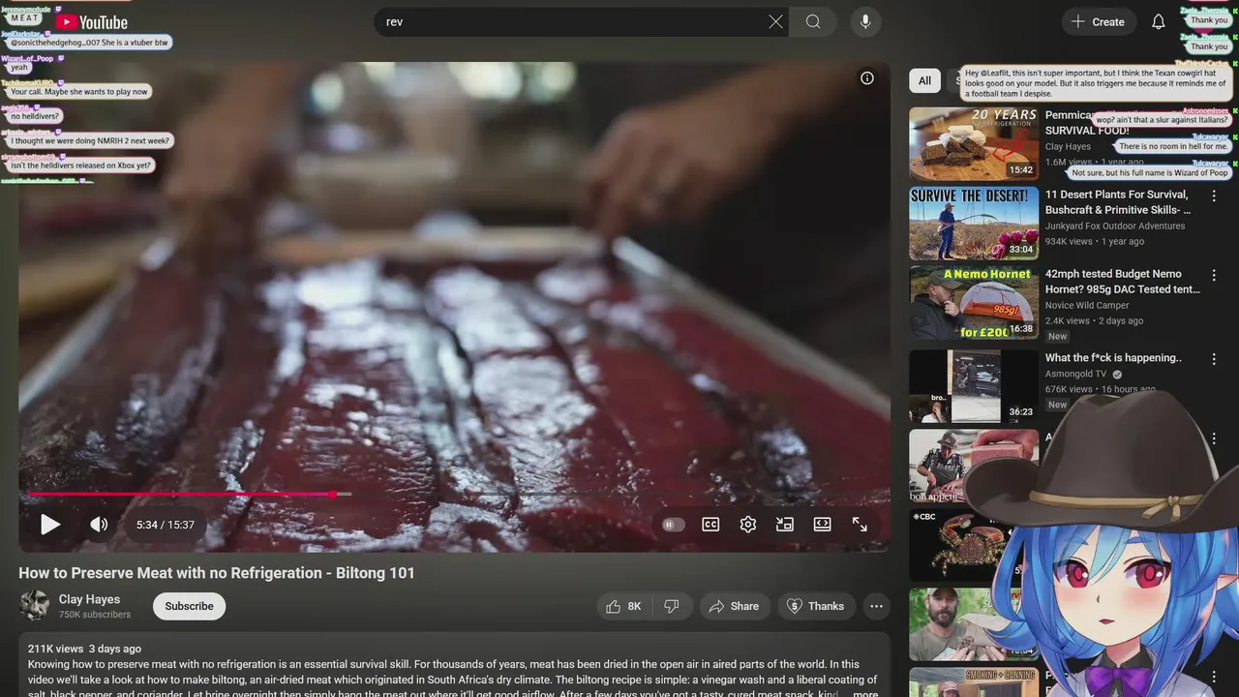Click the video title 'How to Preserve Meat with no Refrigeration'
This screenshot has height=697, width=1239.
[217, 573]
